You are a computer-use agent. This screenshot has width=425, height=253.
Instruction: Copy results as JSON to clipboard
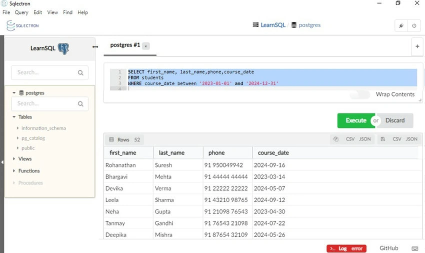[x=365, y=139]
